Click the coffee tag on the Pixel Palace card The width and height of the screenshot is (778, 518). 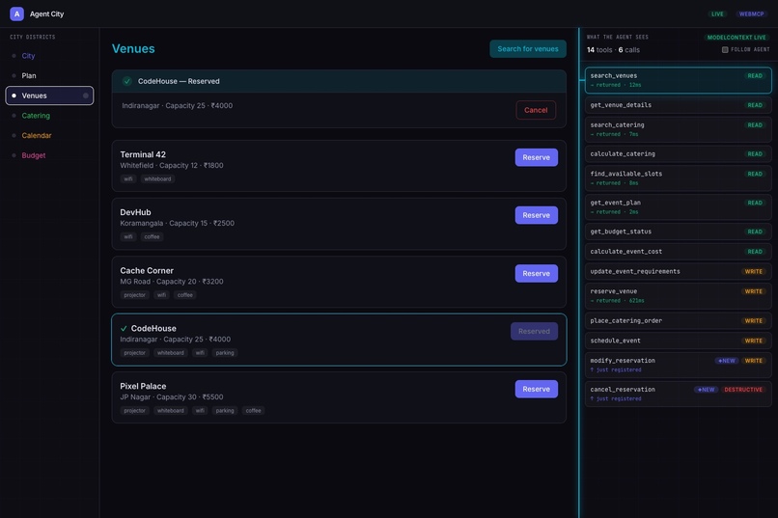(x=253, y=410)
